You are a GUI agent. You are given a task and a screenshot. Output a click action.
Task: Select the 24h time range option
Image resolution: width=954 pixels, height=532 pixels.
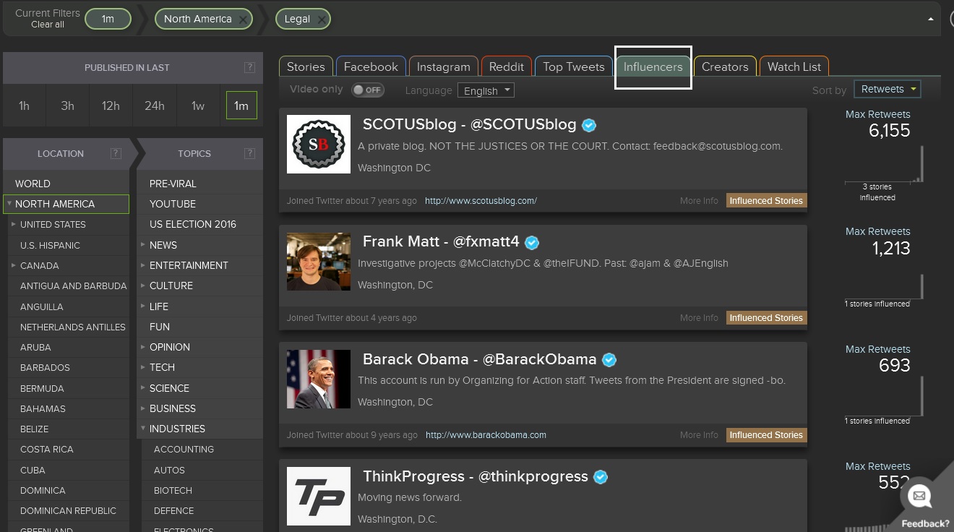click(154, 106)
